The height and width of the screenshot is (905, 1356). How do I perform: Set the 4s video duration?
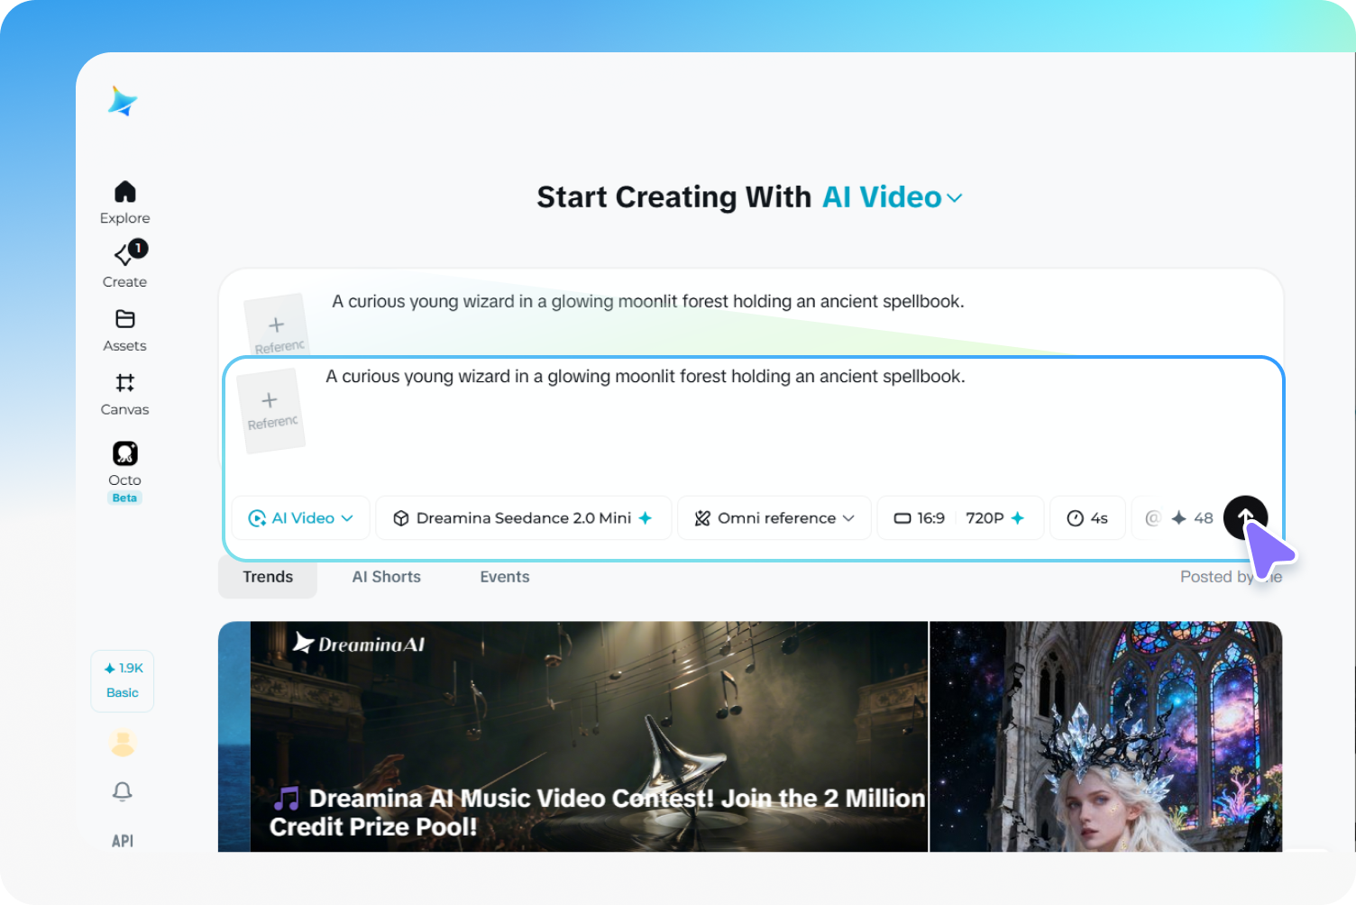[x=1087, y=518]
